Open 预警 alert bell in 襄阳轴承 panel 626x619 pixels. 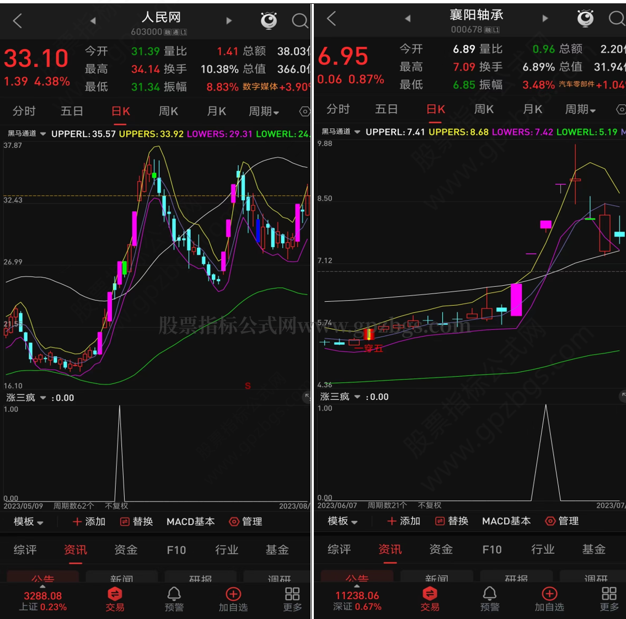click(x=490, y=599)
